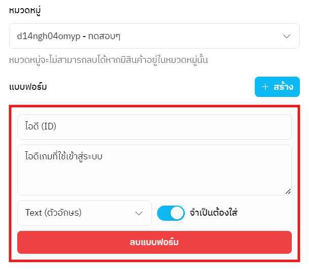Click the สร้าง create button
Screen dimensions: 309x269
[277, 87]
